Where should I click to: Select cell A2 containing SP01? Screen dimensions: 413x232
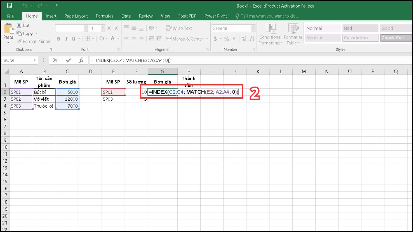click(21, 92)
